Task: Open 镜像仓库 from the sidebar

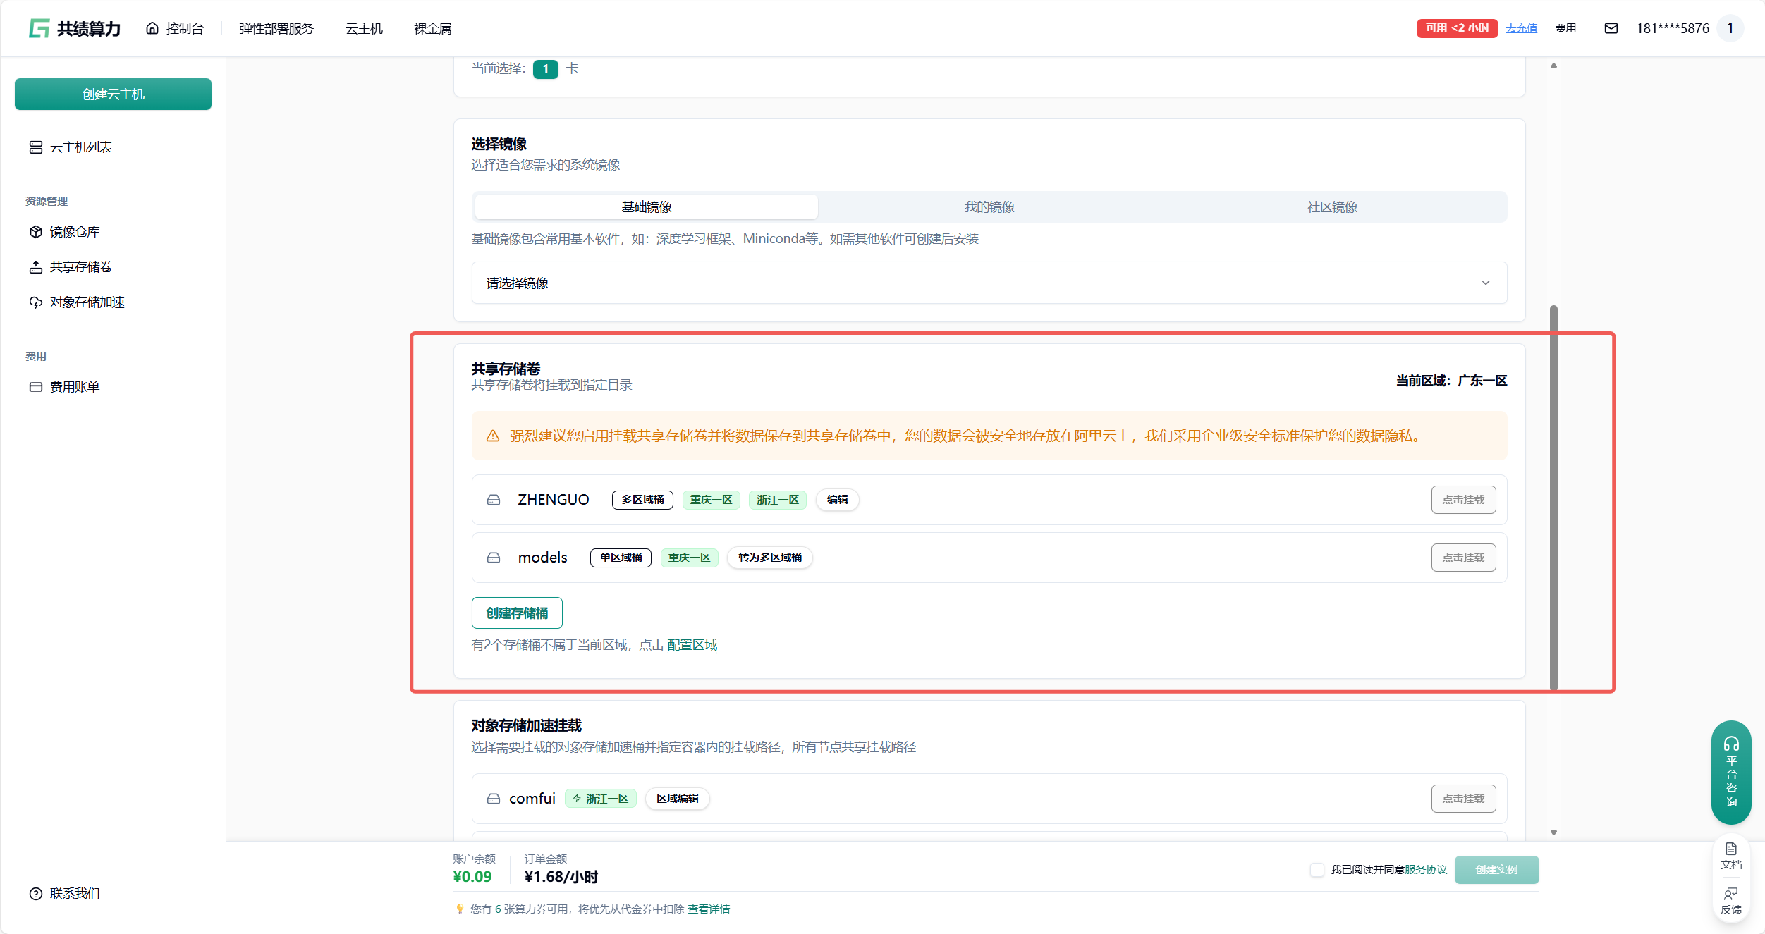Action: click(x=74, y=232)
